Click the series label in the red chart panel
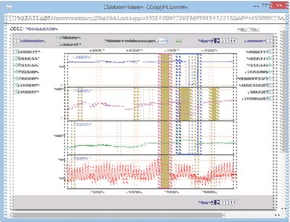The height and width of the screenshot is (222, 290). pos(82,158)
